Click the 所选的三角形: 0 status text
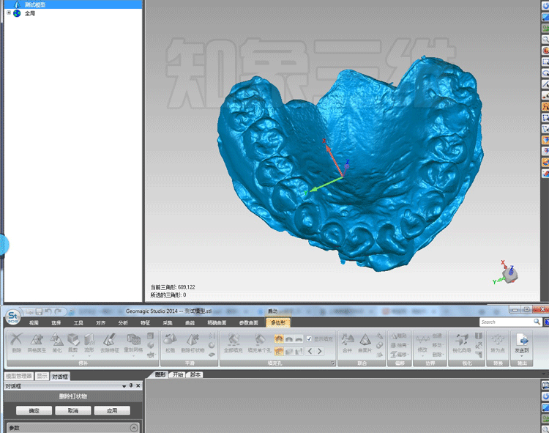This screenshot has height=433, width=549. click(x=168, y=295)
